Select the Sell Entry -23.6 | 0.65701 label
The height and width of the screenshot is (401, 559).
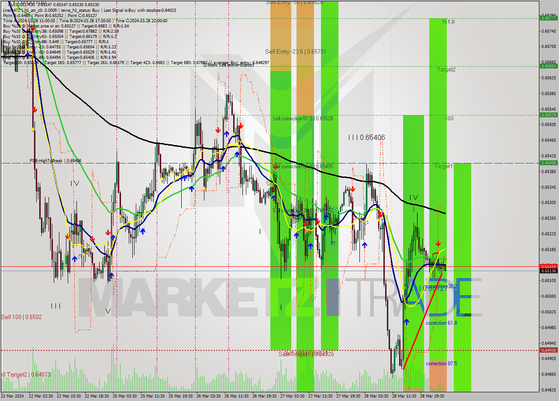[296, 51]
